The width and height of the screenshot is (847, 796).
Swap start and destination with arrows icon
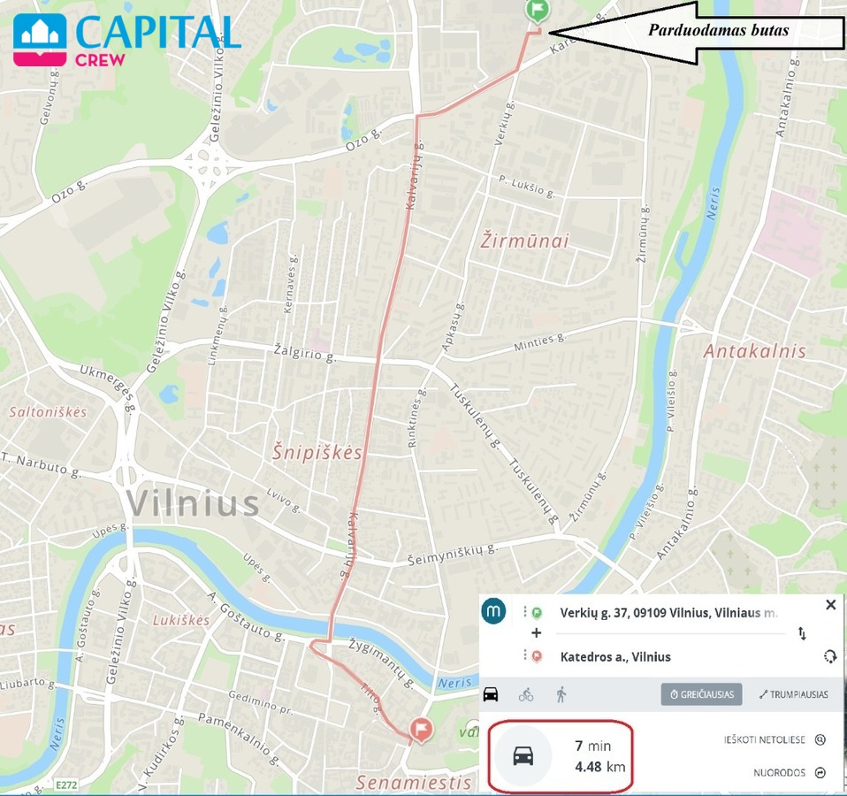pyautogui.click(x=802, y=633)
